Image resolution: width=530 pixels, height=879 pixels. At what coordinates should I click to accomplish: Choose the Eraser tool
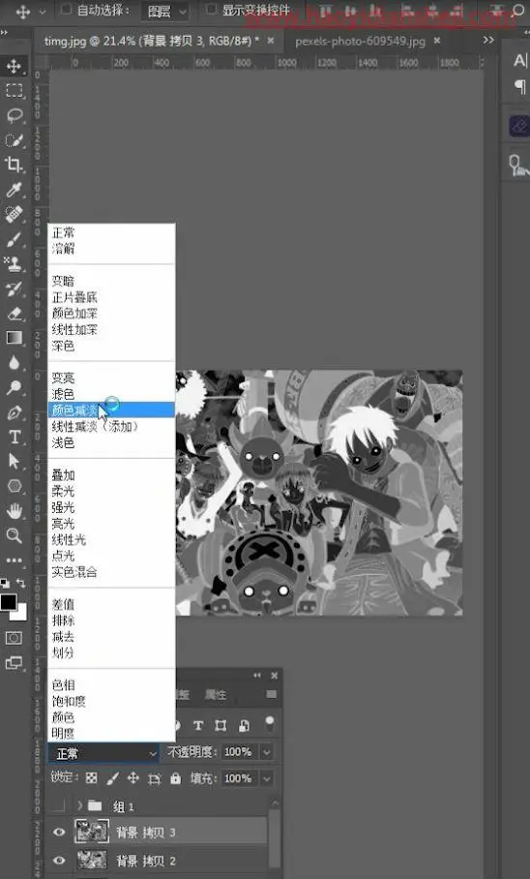(14, 313)
